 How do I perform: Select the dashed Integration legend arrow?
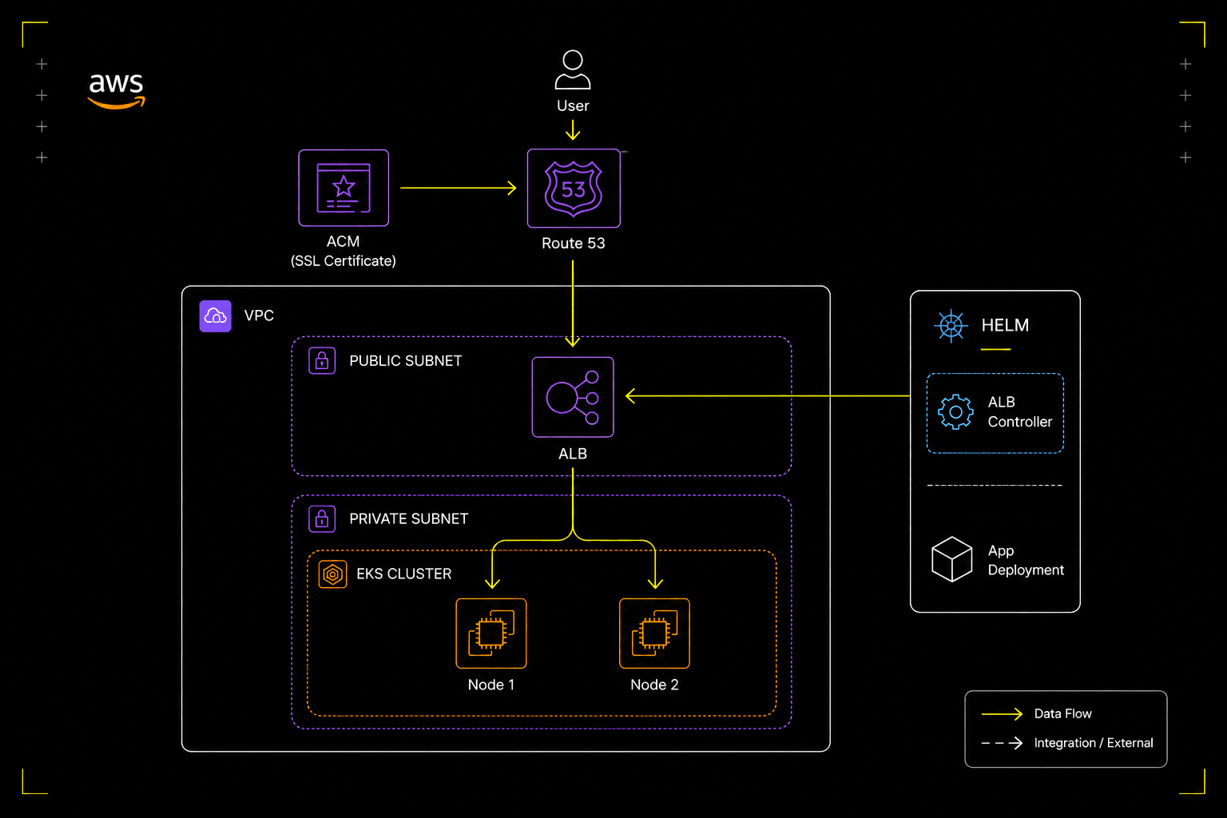click(1002, 743)
